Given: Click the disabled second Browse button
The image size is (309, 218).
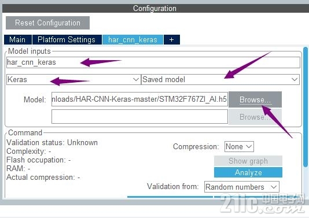Looking at the screenshot, I should pos(255,117).
